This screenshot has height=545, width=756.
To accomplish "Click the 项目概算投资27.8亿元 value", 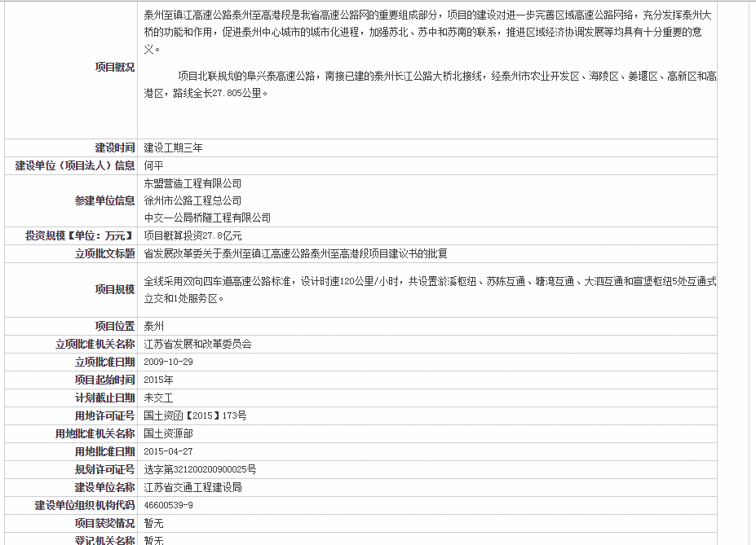I will (192, 235).
